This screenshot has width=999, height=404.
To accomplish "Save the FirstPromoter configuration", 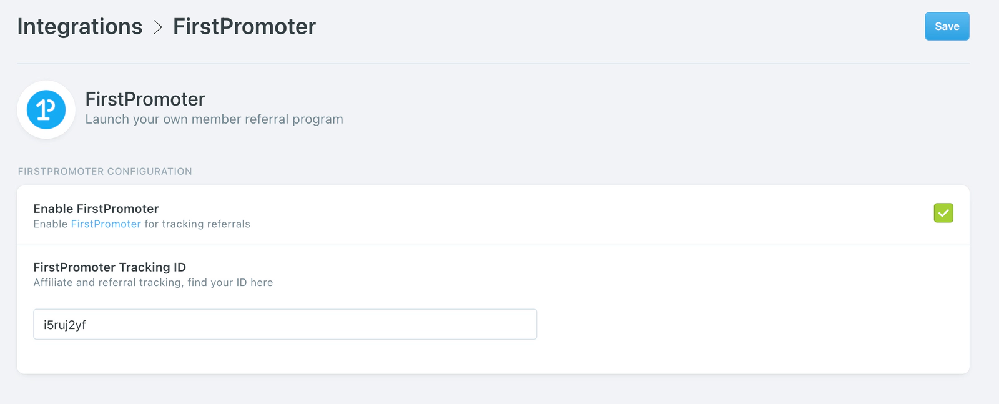I will pos(947,26).
